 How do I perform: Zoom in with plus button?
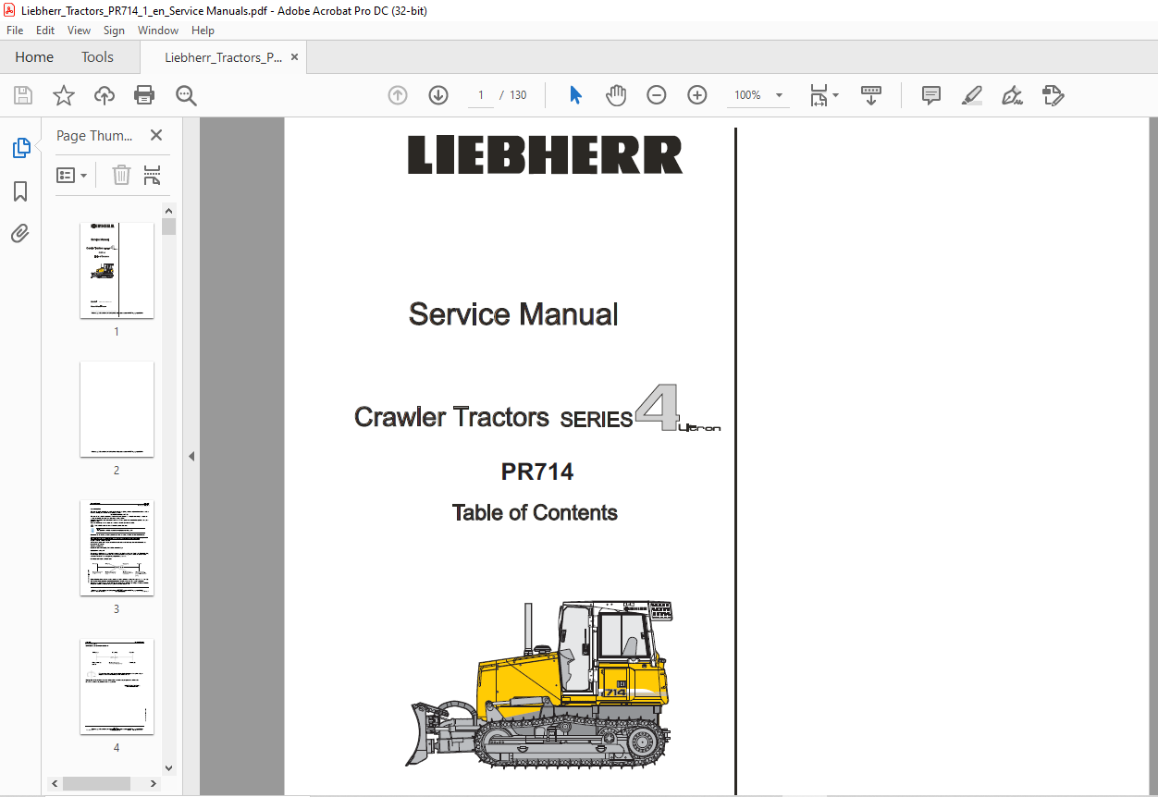click(x=697, y=95)
